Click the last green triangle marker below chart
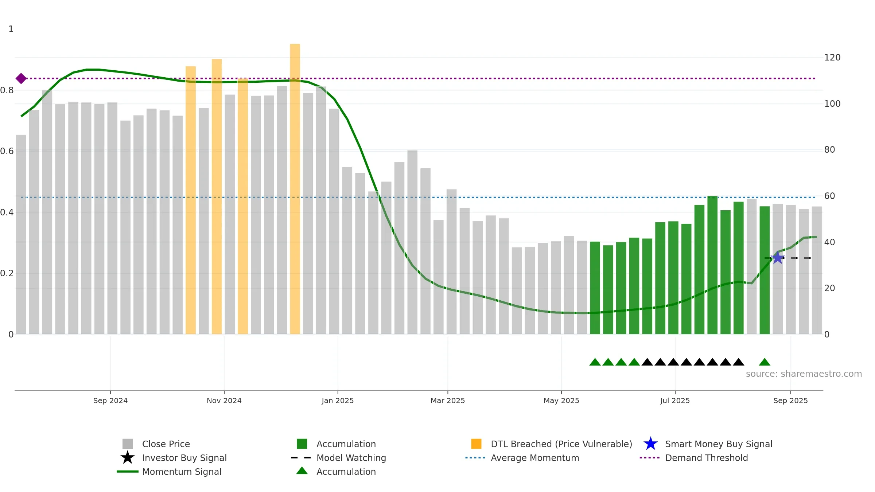This screenshot has height=492, width=875. pyautogui.click(x=765, y=362)
